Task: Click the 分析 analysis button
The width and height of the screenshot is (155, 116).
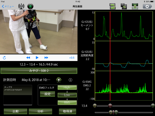Action: click(40, 111)
